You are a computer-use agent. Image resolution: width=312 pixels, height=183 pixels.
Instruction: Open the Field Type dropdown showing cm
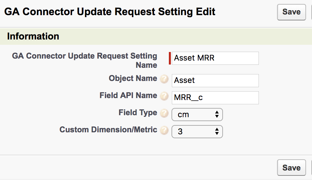tap(197, 115)
